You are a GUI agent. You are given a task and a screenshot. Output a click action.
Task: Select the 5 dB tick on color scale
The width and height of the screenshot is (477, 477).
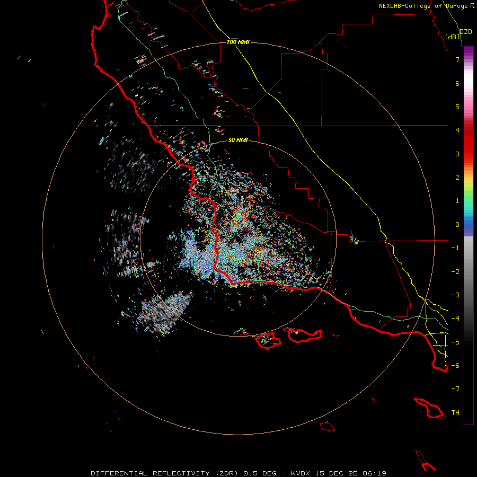coord(457,107)
